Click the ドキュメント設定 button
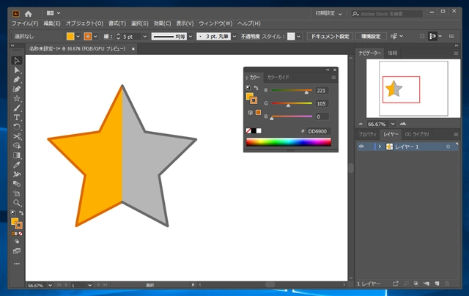 click(x=330, y=37)
